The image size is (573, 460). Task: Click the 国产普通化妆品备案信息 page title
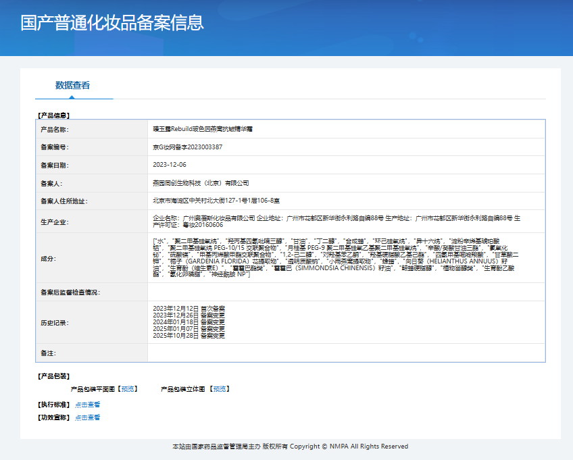[x=111, y=23]
